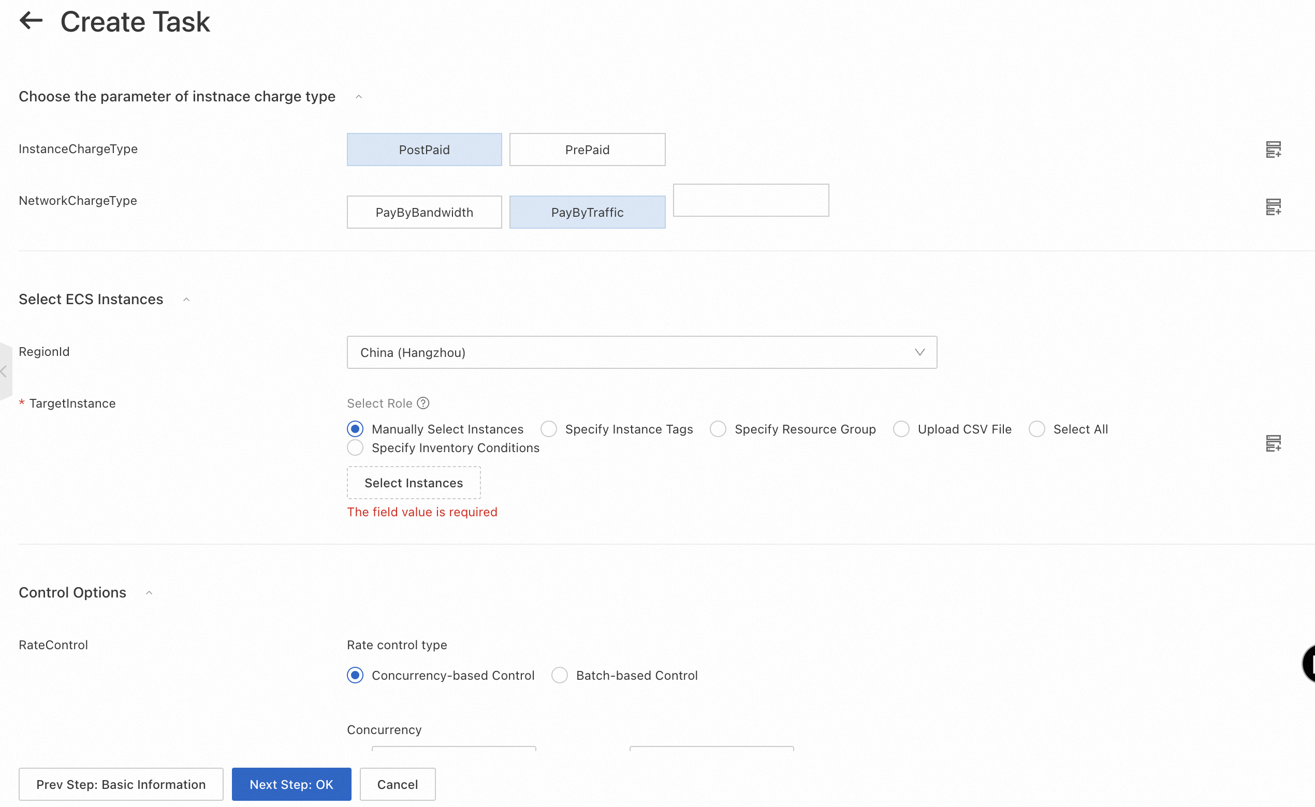Click Prev Step: Basic Information button
This screenshot has width=1315, height=807.
[120, 784]
